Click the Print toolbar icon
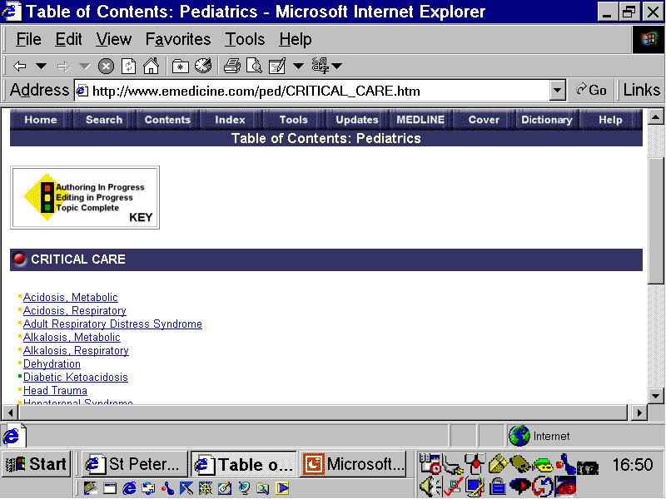The height and width of the screenshot is (499, 666). point(232,67)
